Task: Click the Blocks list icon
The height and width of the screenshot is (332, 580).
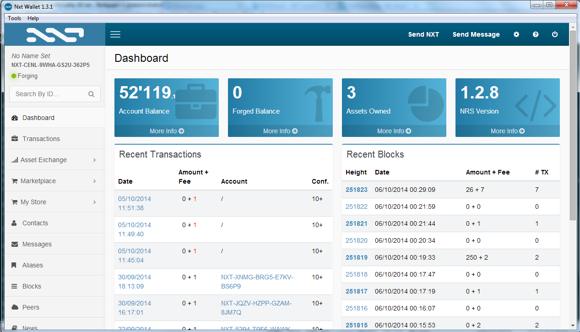Action: pos(14,286)
